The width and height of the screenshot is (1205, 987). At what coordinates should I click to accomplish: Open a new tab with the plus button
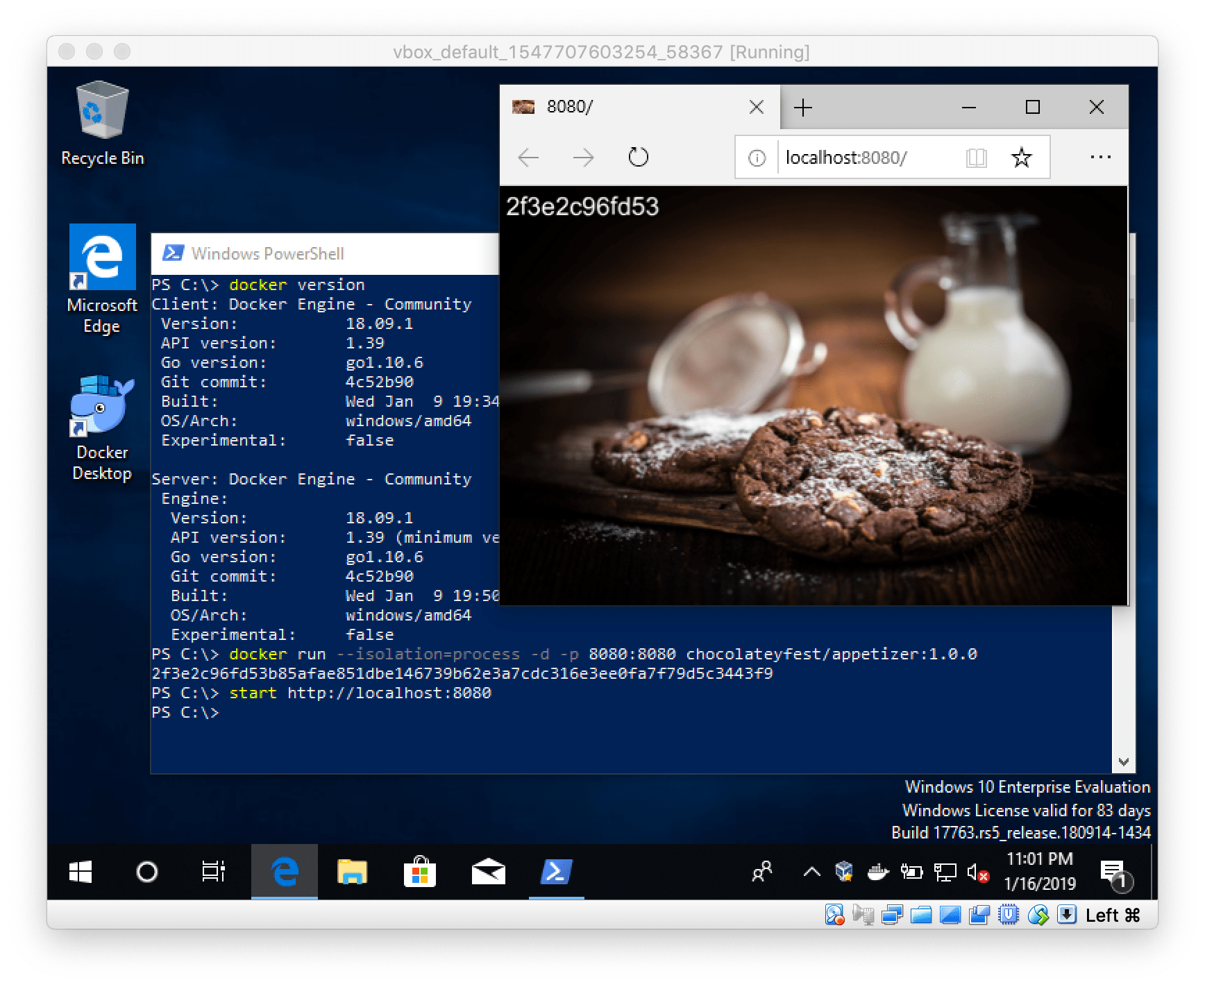pos(802,107)
